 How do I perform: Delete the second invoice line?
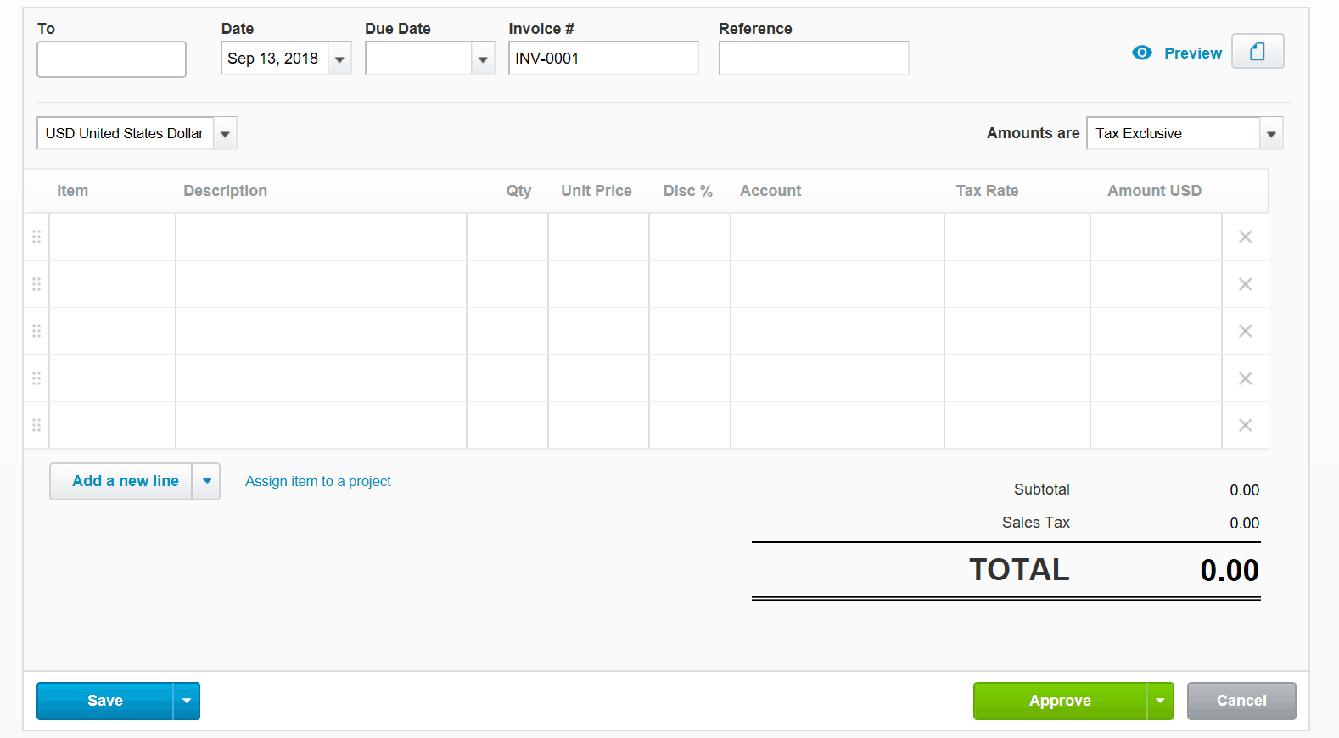pyautogui.click(x=1245, y=284)
